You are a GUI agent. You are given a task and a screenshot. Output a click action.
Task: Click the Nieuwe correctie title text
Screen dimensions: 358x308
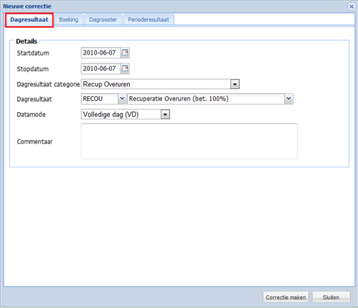(x=27, y=6)
